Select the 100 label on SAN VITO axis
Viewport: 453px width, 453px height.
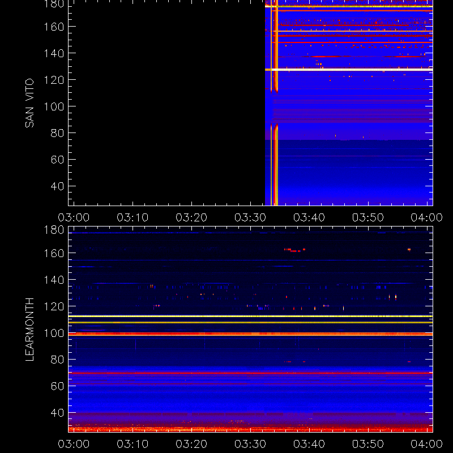pyautogui.click(x=54, y=106)
